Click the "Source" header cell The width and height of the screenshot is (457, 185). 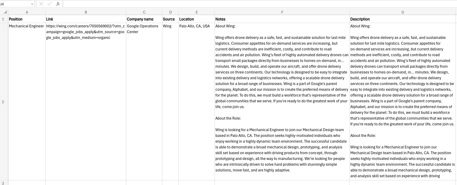[x=170, y=19]
